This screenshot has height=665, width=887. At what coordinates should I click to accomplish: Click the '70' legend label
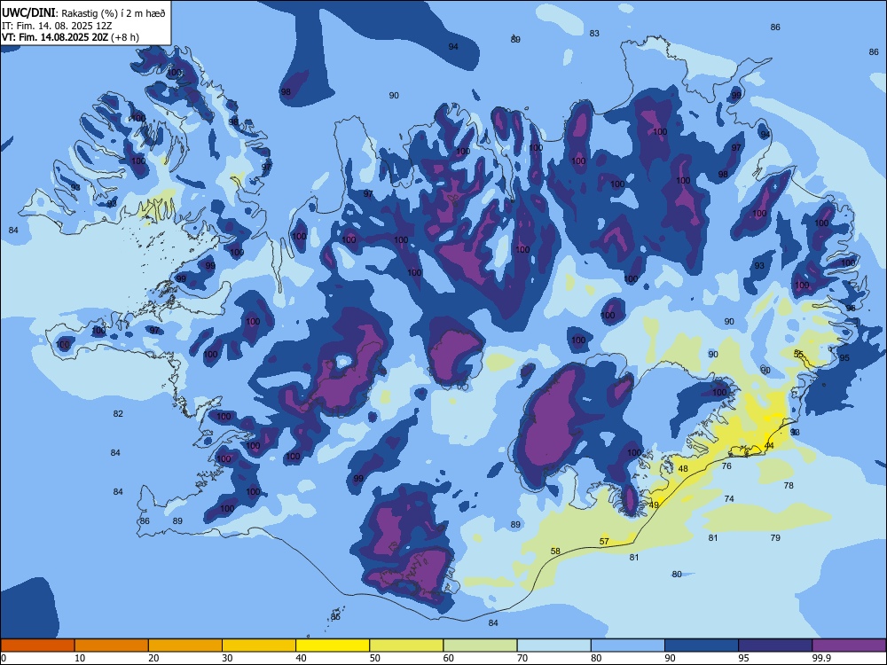pos(522,658)
